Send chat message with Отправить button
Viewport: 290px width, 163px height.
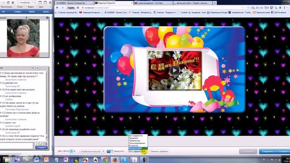41,148
